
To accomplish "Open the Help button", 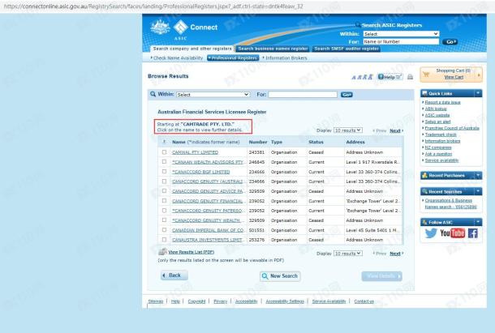I will [390, 77].
